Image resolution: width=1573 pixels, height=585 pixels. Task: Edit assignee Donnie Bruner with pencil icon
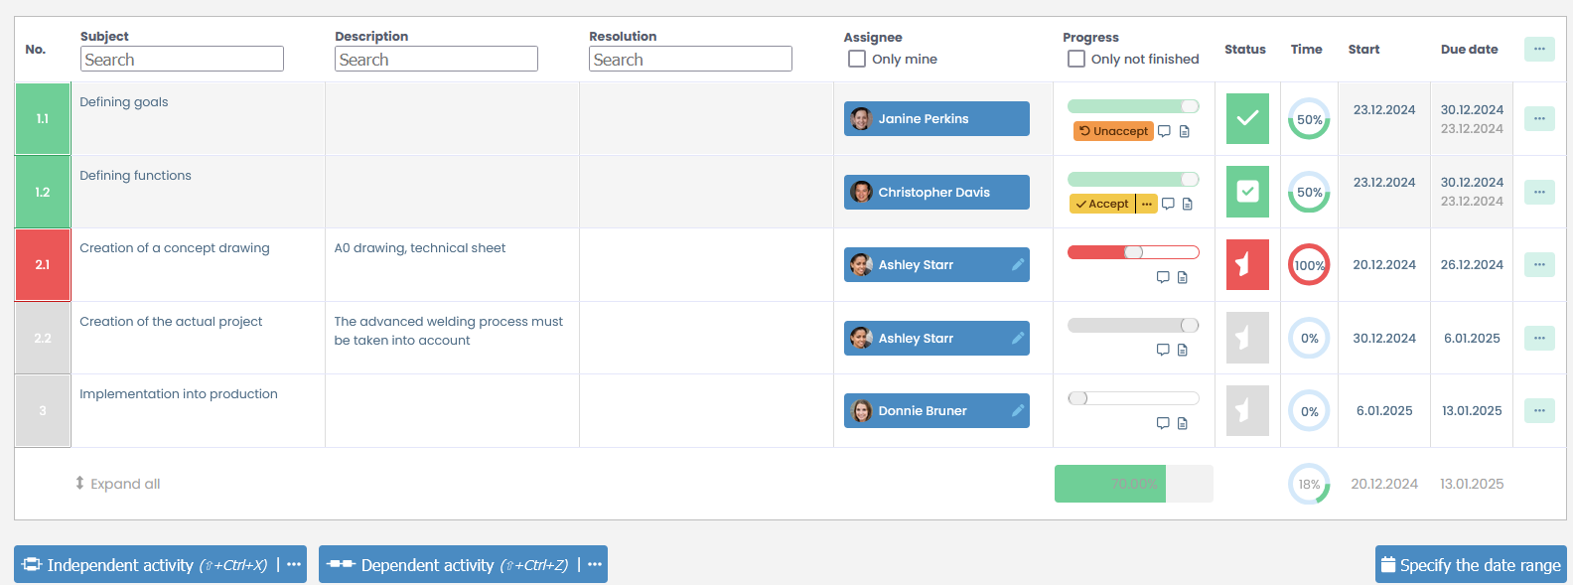click(1017, 411)
